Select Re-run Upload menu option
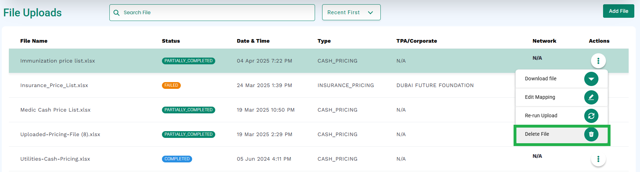Viewport: 640px width, 172px height. click(x=562, y=116)
